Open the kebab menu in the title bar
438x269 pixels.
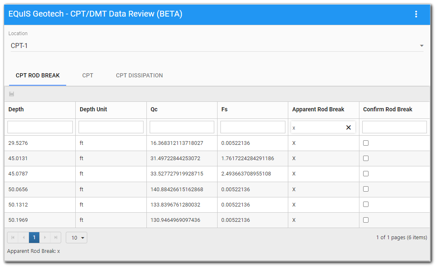[416, 14]
